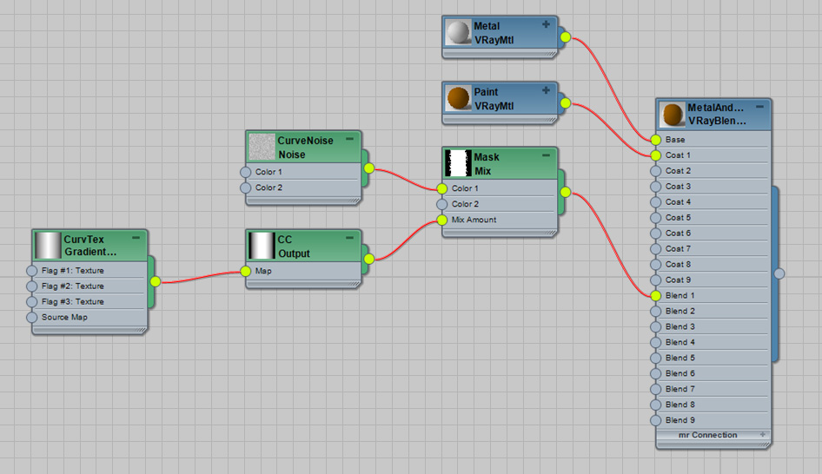Screen dimensions: 822x474
Task: Collapse the CurveNoise Noise node
Action: tap(349, 139)
